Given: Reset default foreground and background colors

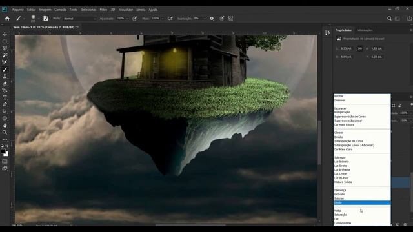Looking at the screenshot, I should tap(2, 146).
